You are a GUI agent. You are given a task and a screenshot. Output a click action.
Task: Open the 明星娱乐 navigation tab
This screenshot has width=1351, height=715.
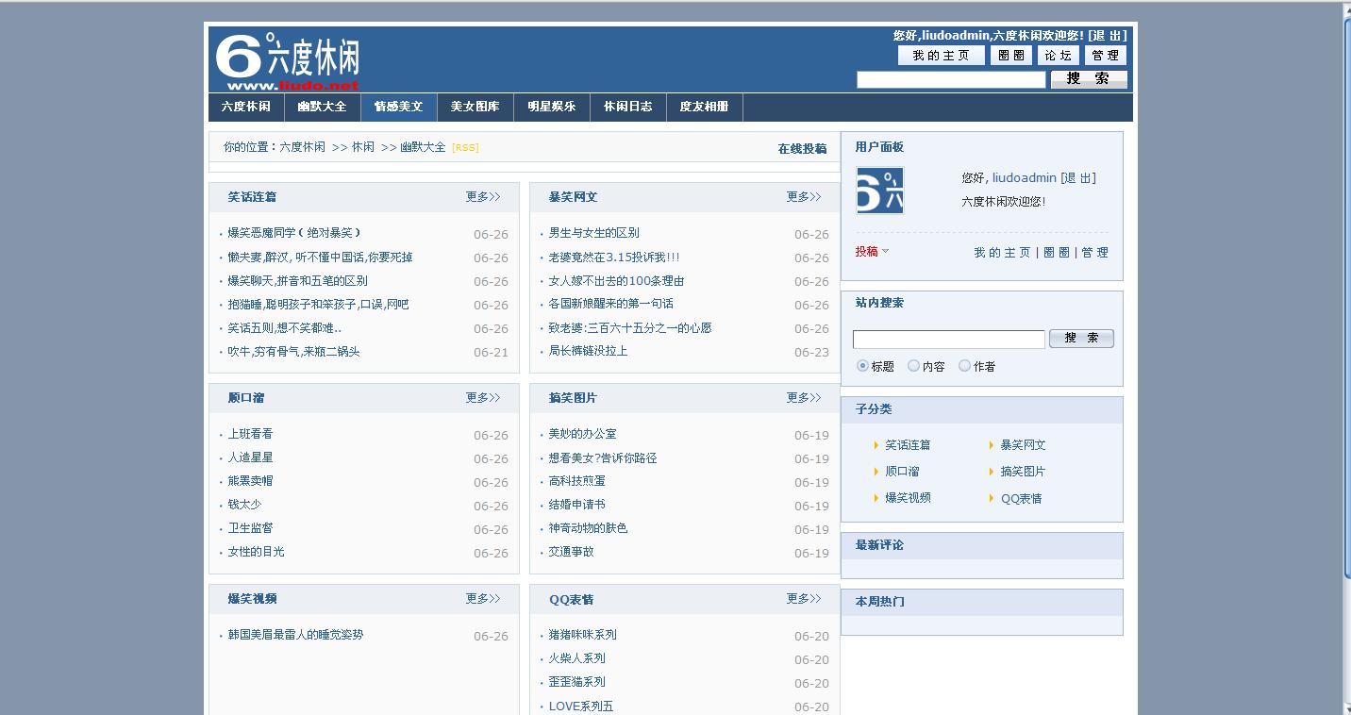pyautogui.click(x=551, y=107)
